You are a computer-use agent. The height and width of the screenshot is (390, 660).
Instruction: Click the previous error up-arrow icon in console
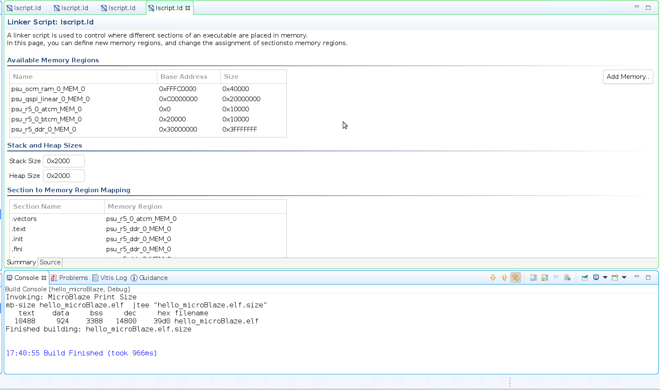click(504, 277)
